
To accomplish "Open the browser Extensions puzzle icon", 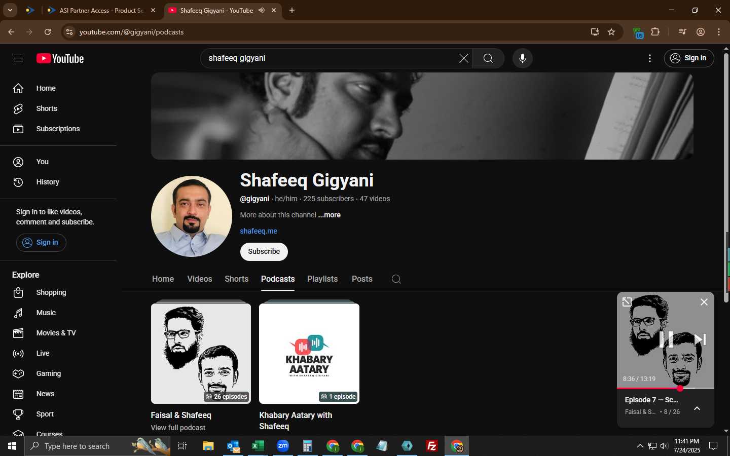I will tap(655, 32).
